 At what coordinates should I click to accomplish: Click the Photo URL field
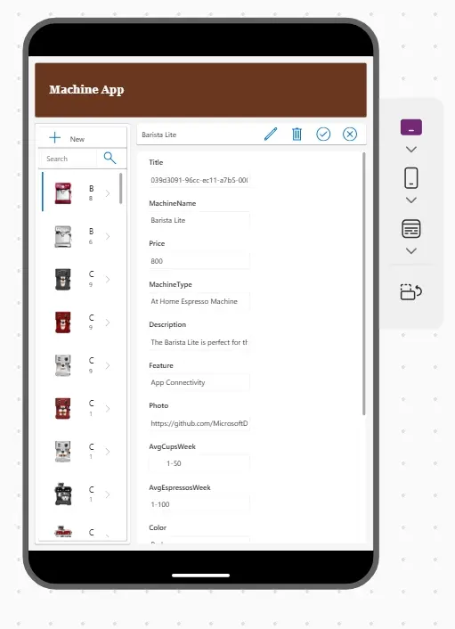click(199, 423)
